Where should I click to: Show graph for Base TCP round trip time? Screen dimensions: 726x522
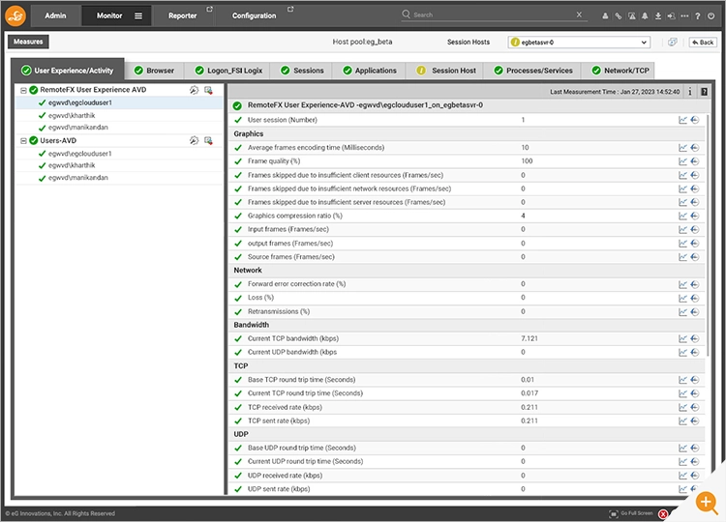[x=682, y=380]
